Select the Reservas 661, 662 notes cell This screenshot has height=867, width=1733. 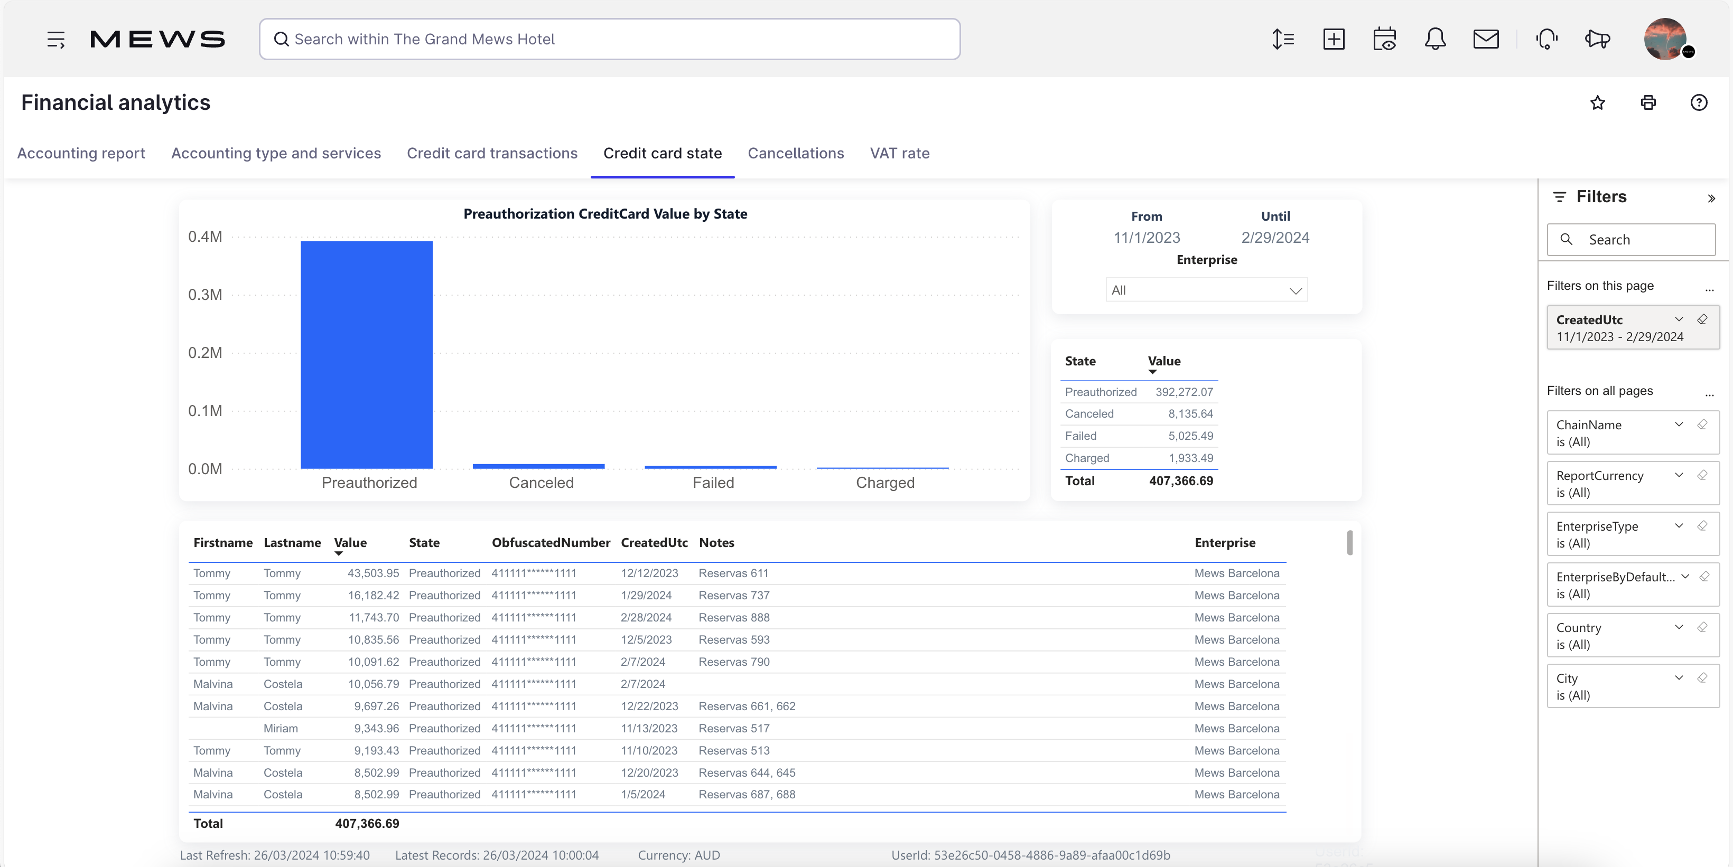747,706
